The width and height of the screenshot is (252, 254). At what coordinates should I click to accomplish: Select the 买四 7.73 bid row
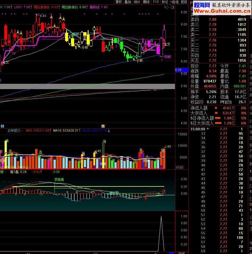[x=218, y=55]
